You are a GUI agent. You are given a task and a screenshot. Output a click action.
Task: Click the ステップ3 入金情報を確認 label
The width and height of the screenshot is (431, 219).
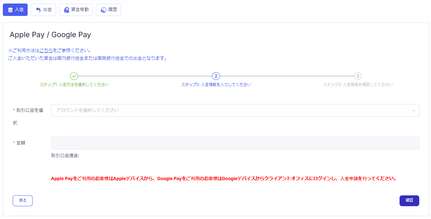[x=358, y=85]
